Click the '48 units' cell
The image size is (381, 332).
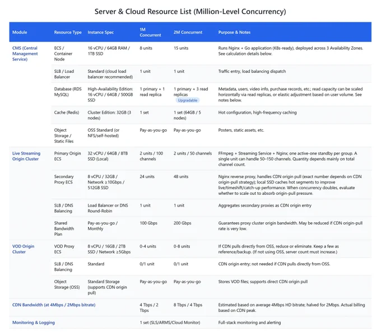pos(181,176)
